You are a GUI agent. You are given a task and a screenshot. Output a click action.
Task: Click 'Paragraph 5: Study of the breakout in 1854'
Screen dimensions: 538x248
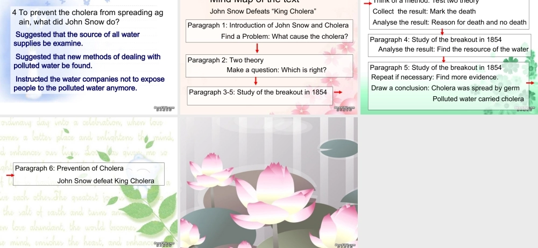[x=436, y=68]
